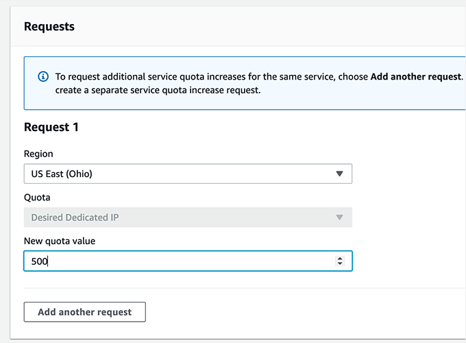Image resolution: width=466 pixels, height=343 pixels.
Task: Click the Region field label
Action: 38,154
